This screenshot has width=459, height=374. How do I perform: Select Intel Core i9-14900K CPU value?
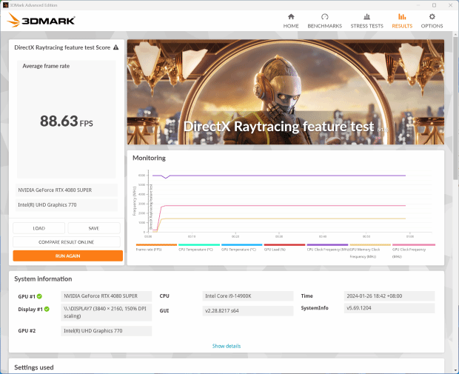tap(248, 296)
